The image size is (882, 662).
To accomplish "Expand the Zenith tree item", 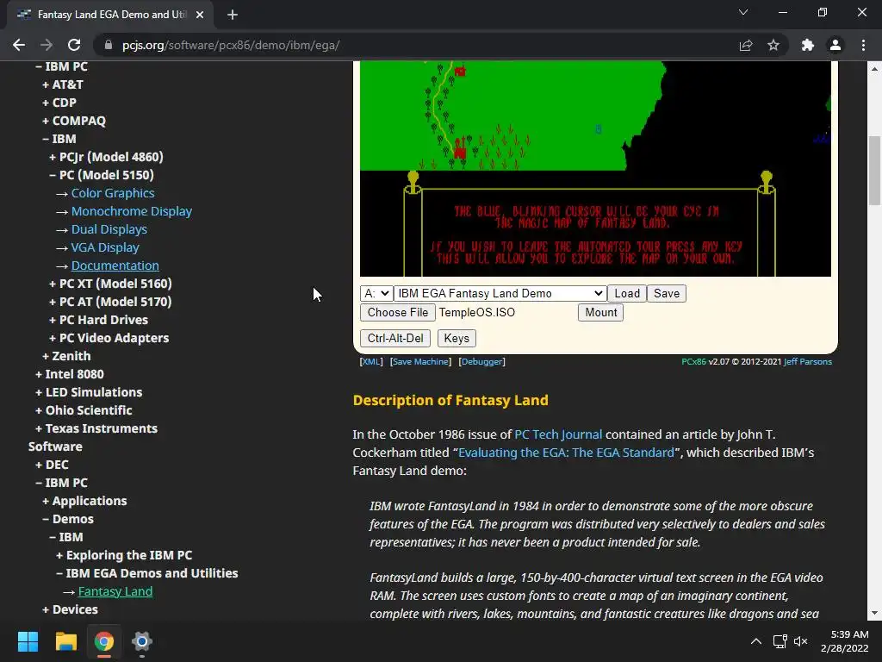I will (x=65, y=356).
